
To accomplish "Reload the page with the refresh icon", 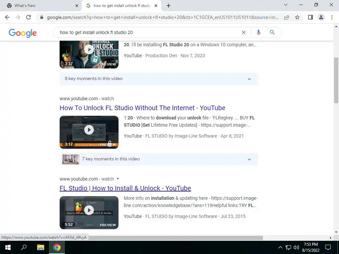I will (28, 17).
